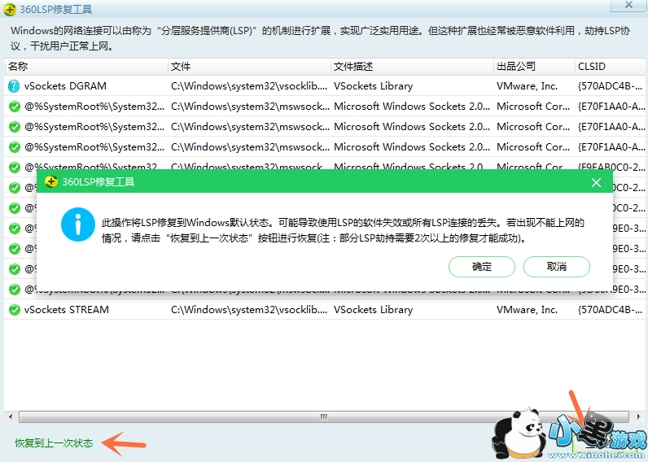Screen dimensions: 648x462
Task: Click VMware, Inc. in the STREAM row
Action: click(527, 310)
